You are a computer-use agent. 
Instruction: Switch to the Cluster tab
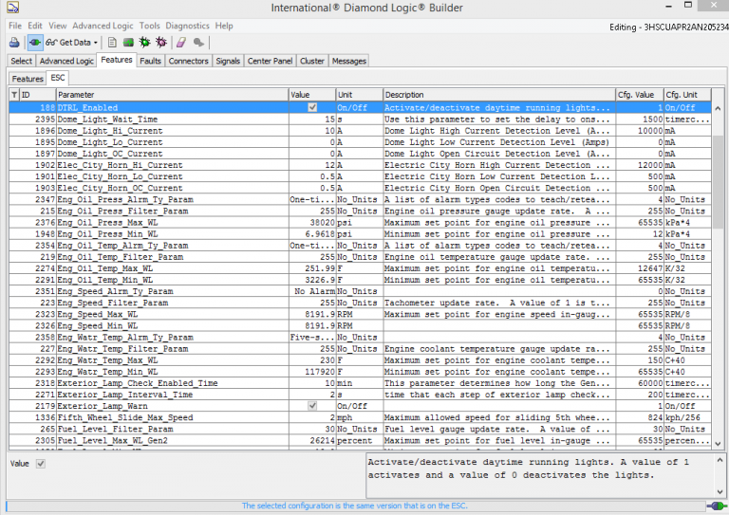[x=312, y=61]
